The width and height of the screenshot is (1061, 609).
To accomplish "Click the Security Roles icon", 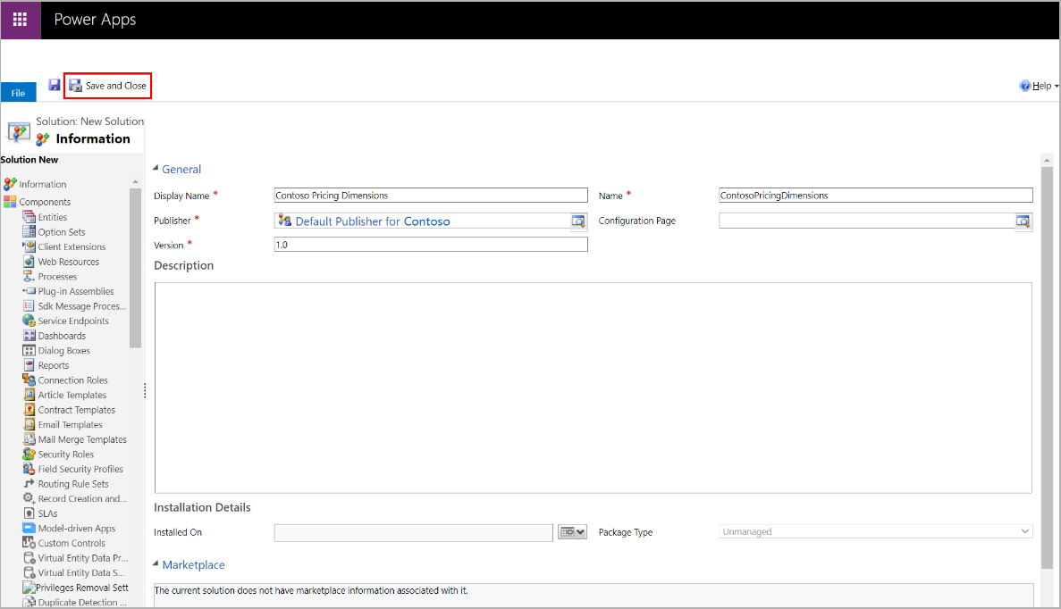I will tap(29, 455).
